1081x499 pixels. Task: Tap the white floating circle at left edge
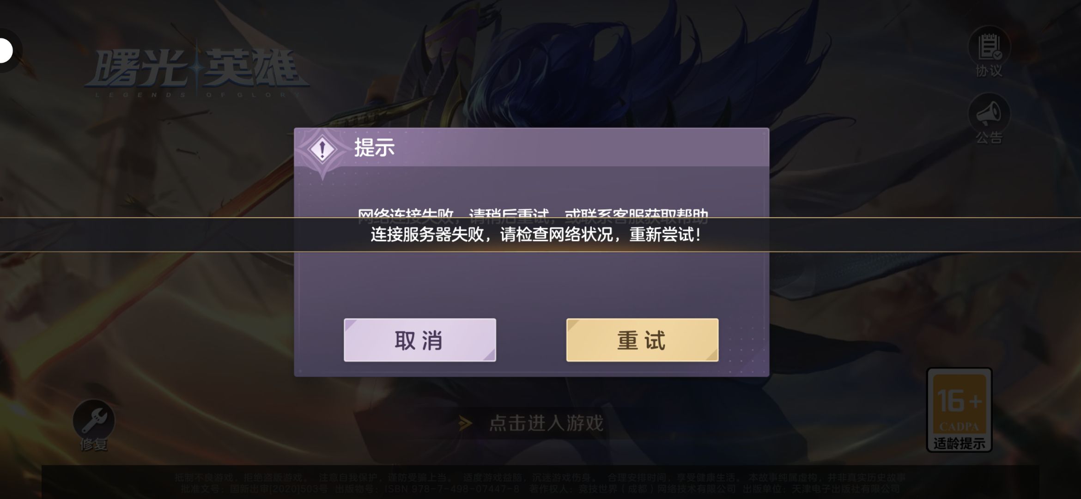click(6, 50)
